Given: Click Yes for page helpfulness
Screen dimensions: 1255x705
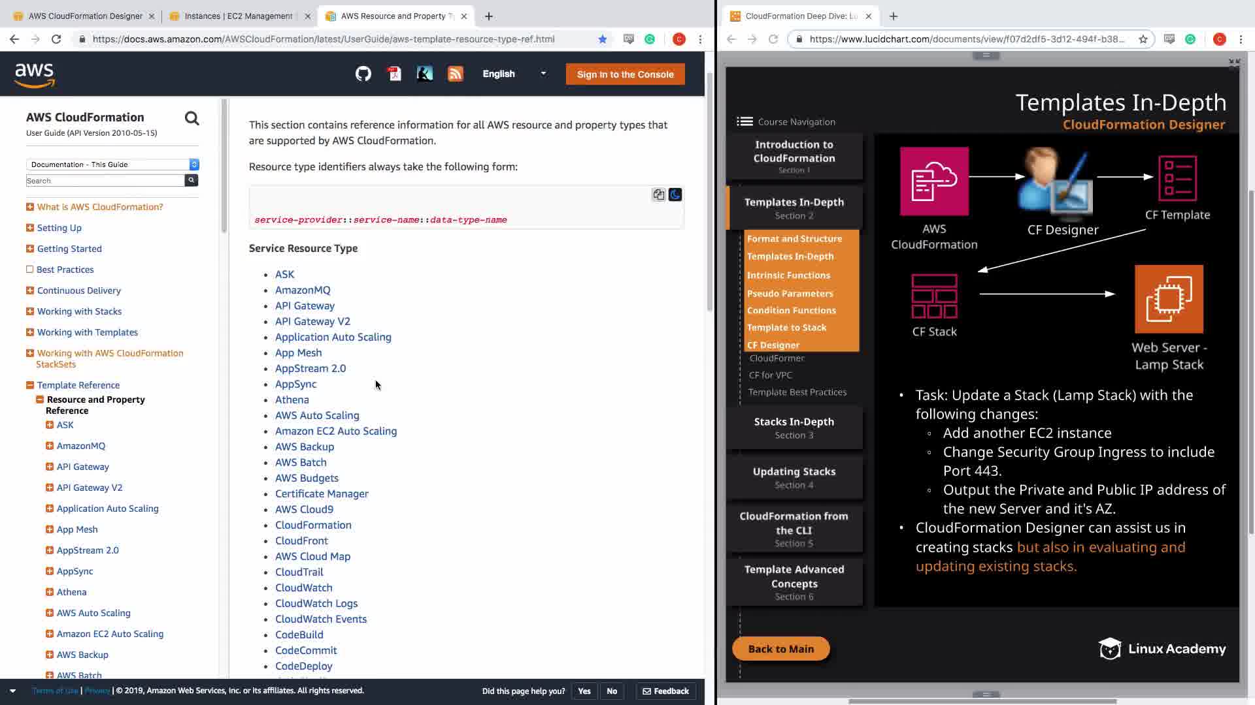Looking at the screenshot, I should click(584, 691).
